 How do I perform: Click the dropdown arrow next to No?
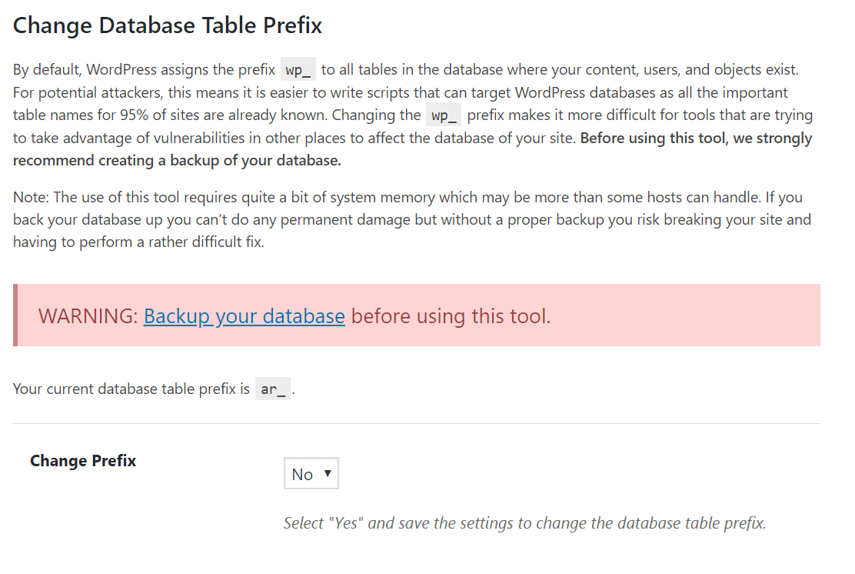[328, 473]
